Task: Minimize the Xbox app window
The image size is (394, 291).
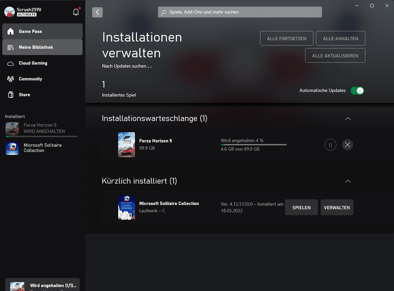Action: tap(357, 6)
